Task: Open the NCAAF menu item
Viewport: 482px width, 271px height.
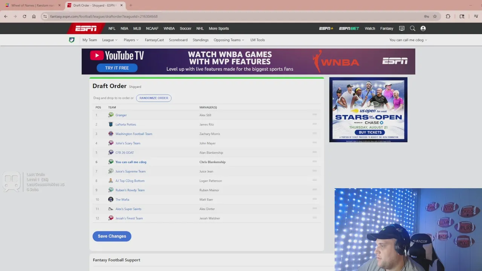Action: [152, 29]
